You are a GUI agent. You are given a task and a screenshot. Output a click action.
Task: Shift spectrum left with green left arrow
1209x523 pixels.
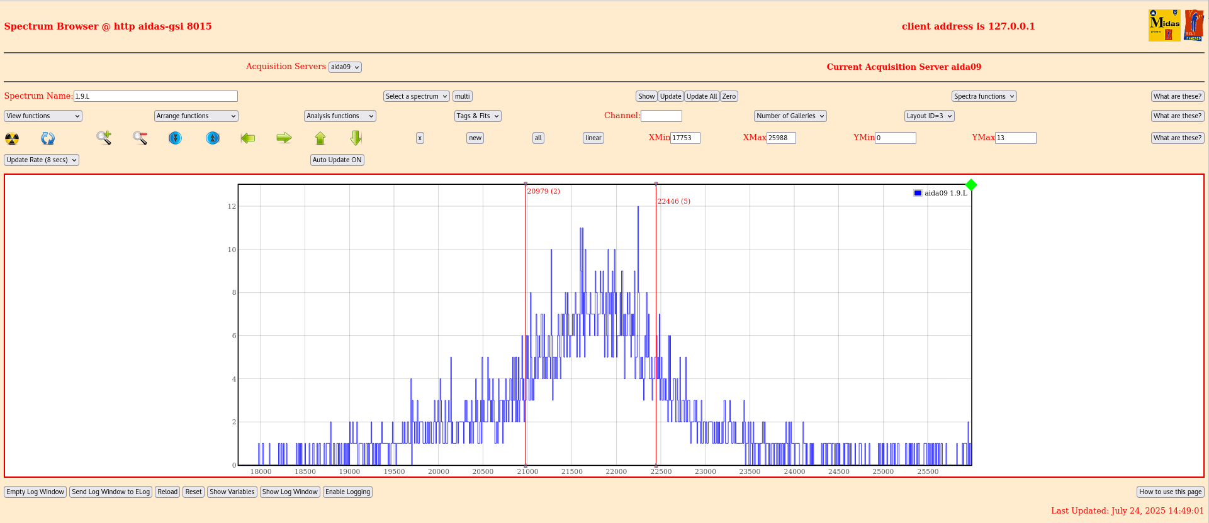pyautogui.click(x=248, y=138)
